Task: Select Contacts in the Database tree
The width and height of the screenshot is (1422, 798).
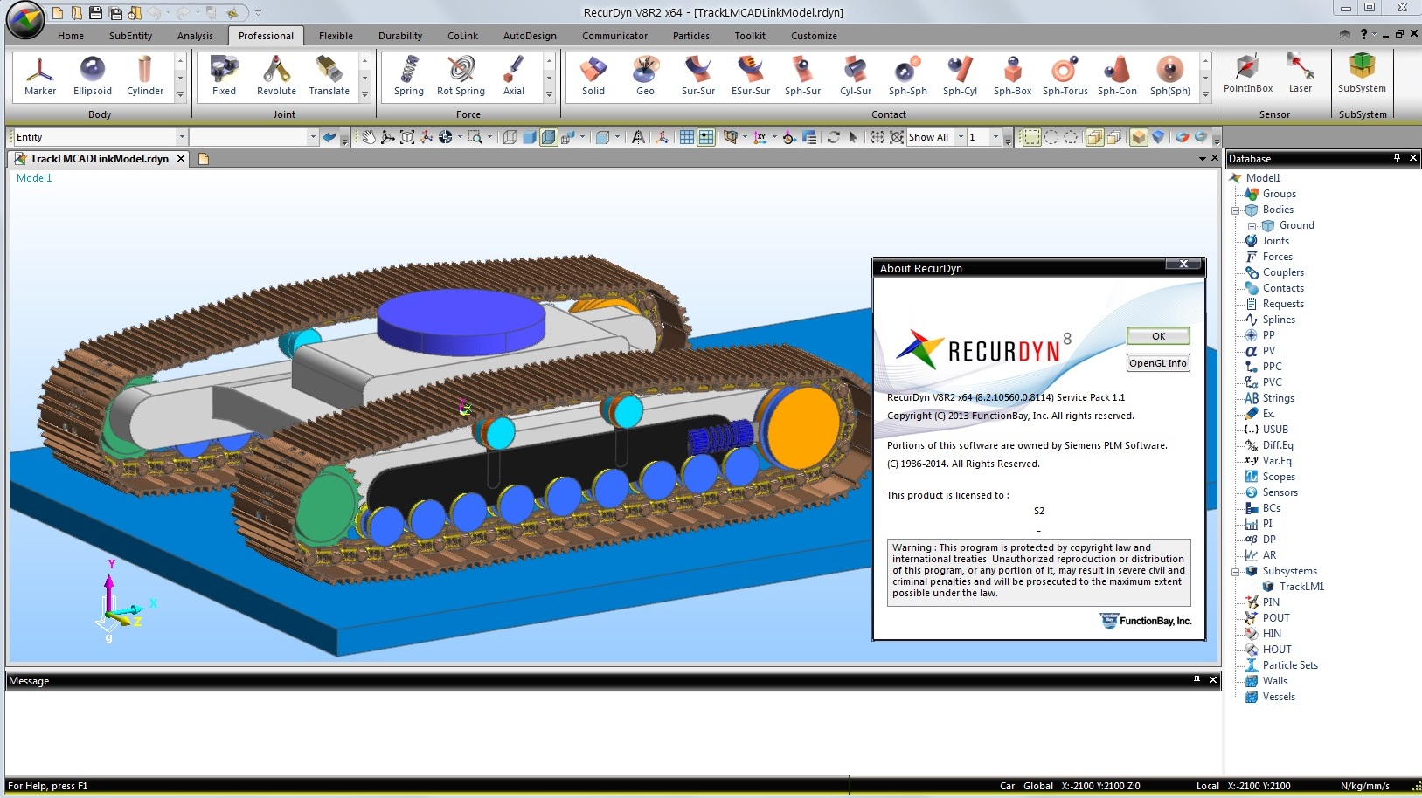Action: click(x=1283, y=288)
